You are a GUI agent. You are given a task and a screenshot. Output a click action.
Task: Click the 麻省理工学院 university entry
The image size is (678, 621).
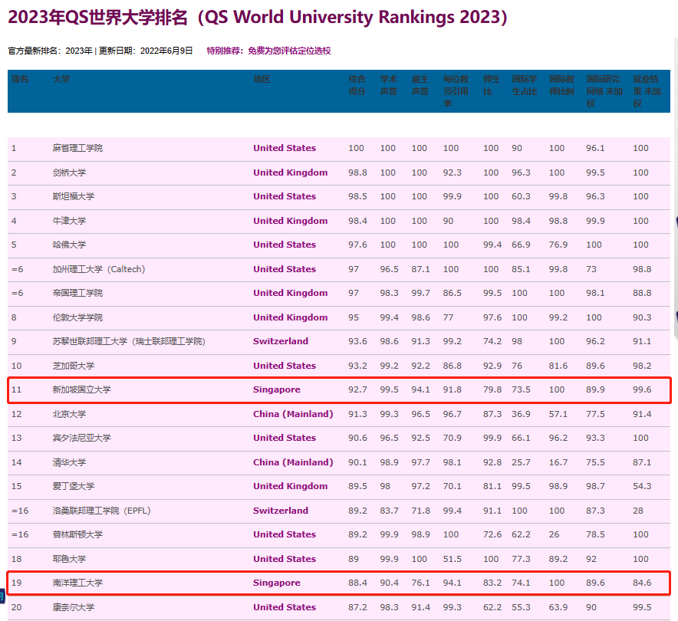click(x=77, y=148)
